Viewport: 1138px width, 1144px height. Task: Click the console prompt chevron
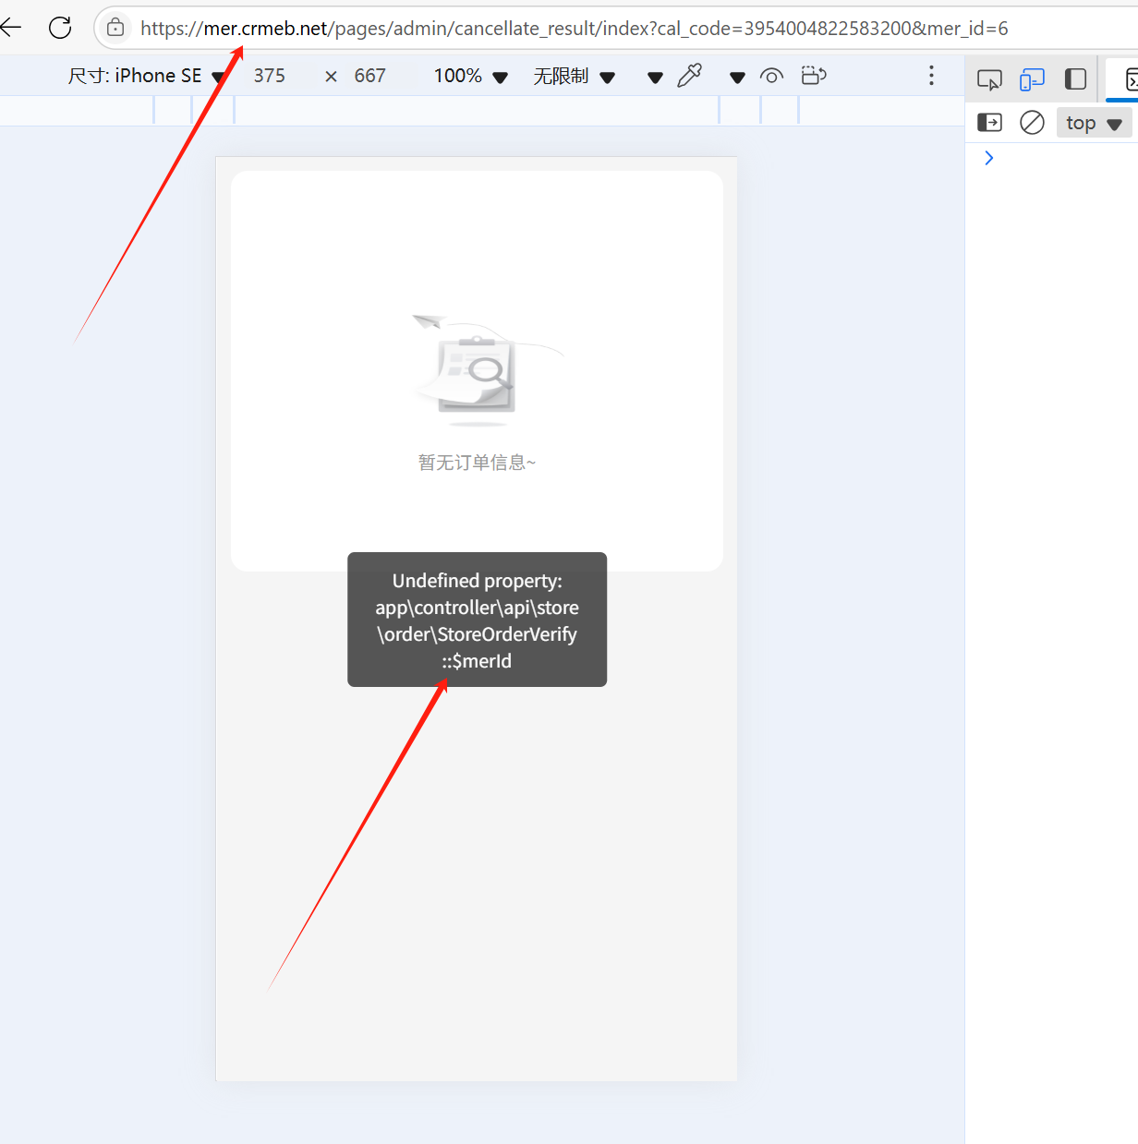989,158
